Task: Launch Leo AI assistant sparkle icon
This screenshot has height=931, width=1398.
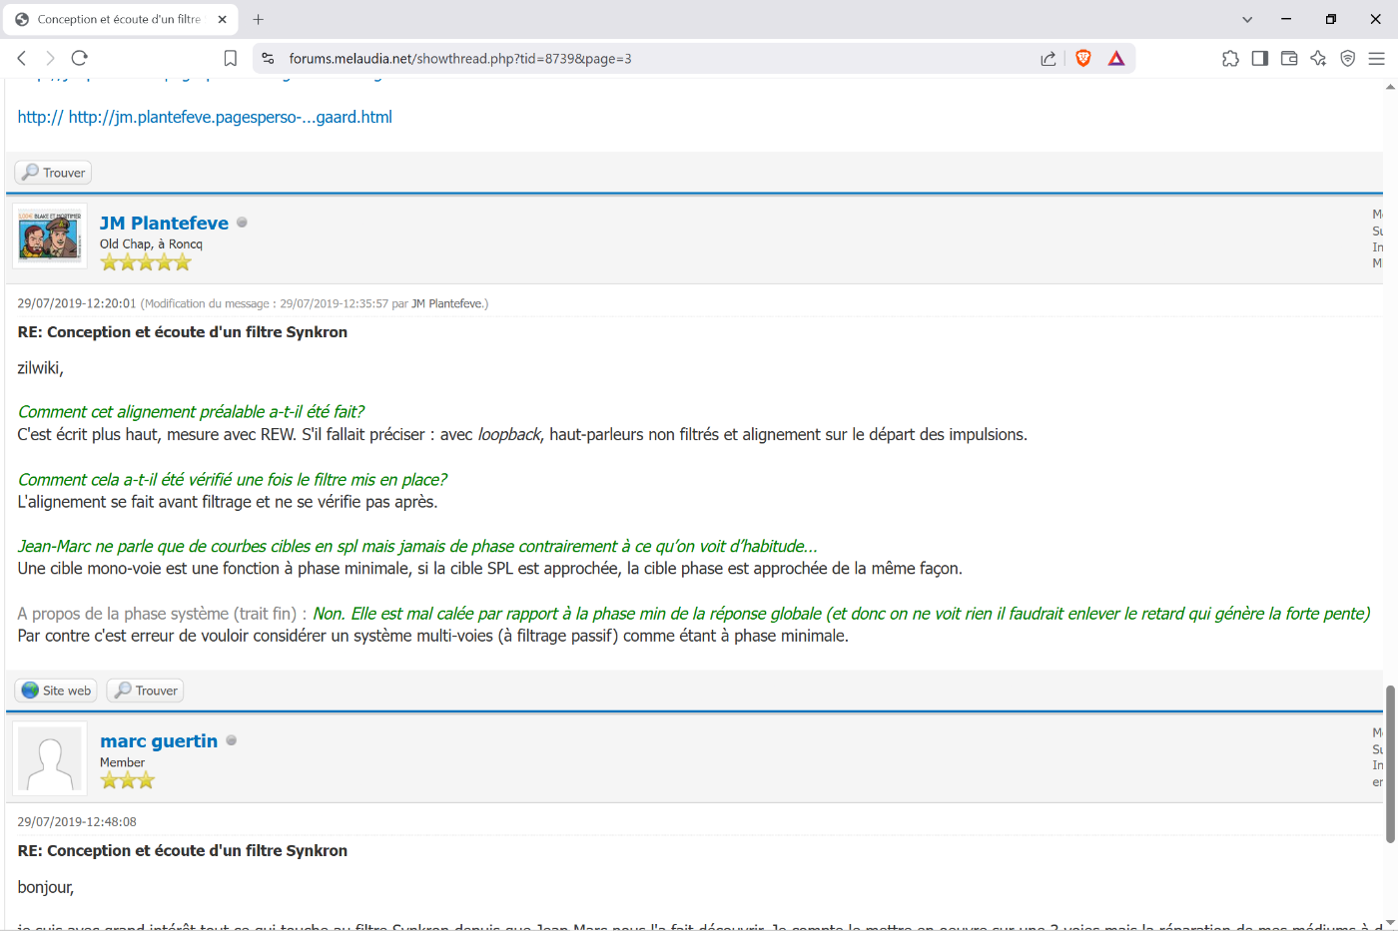Action: coord(1318,59)
